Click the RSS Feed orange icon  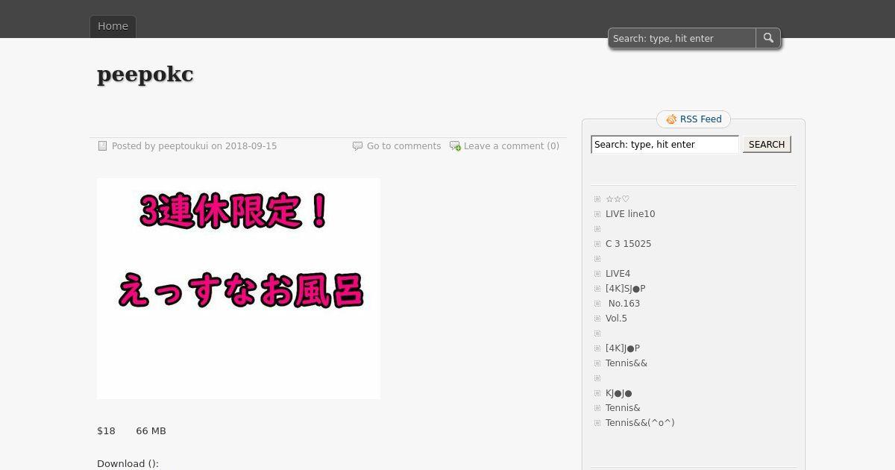[x=671, y=119]
